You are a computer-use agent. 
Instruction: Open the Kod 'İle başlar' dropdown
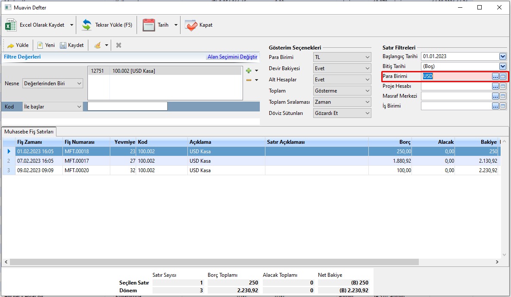(53, 106)
